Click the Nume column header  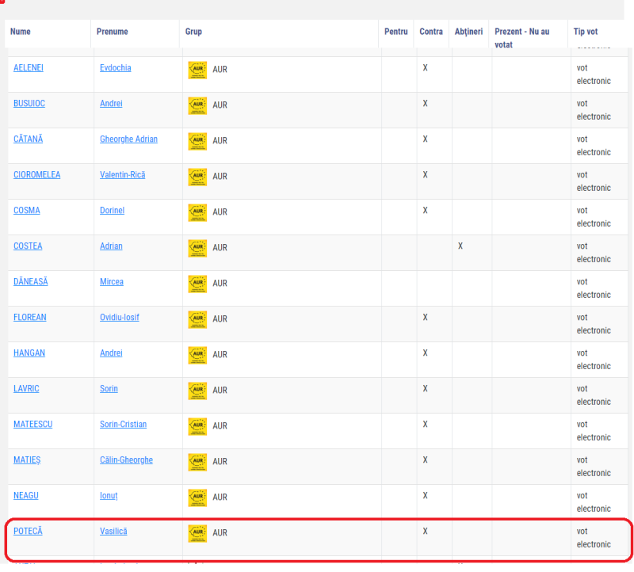click(21, 32)
